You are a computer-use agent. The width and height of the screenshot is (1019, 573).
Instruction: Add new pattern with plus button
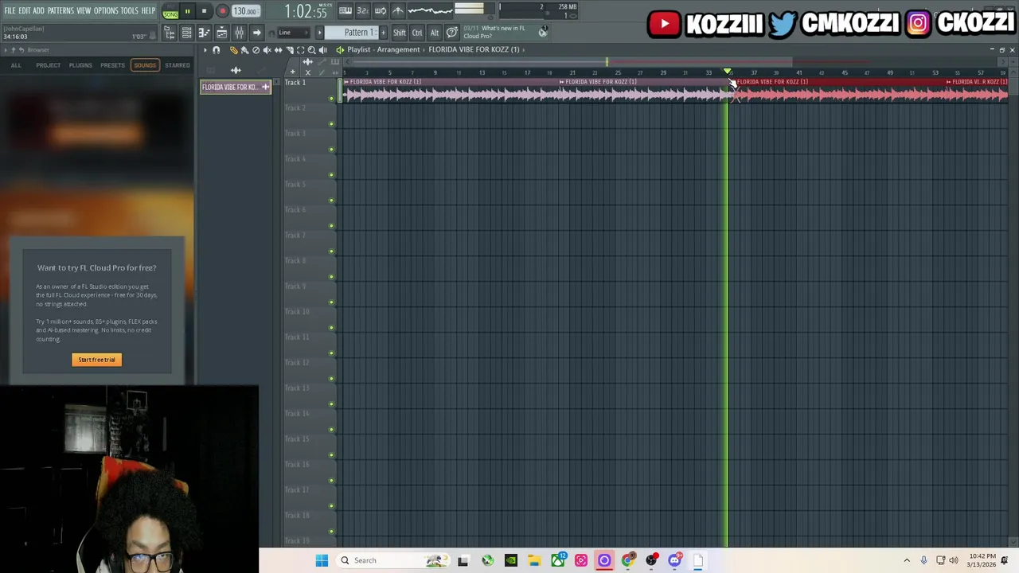pos(383,33)
